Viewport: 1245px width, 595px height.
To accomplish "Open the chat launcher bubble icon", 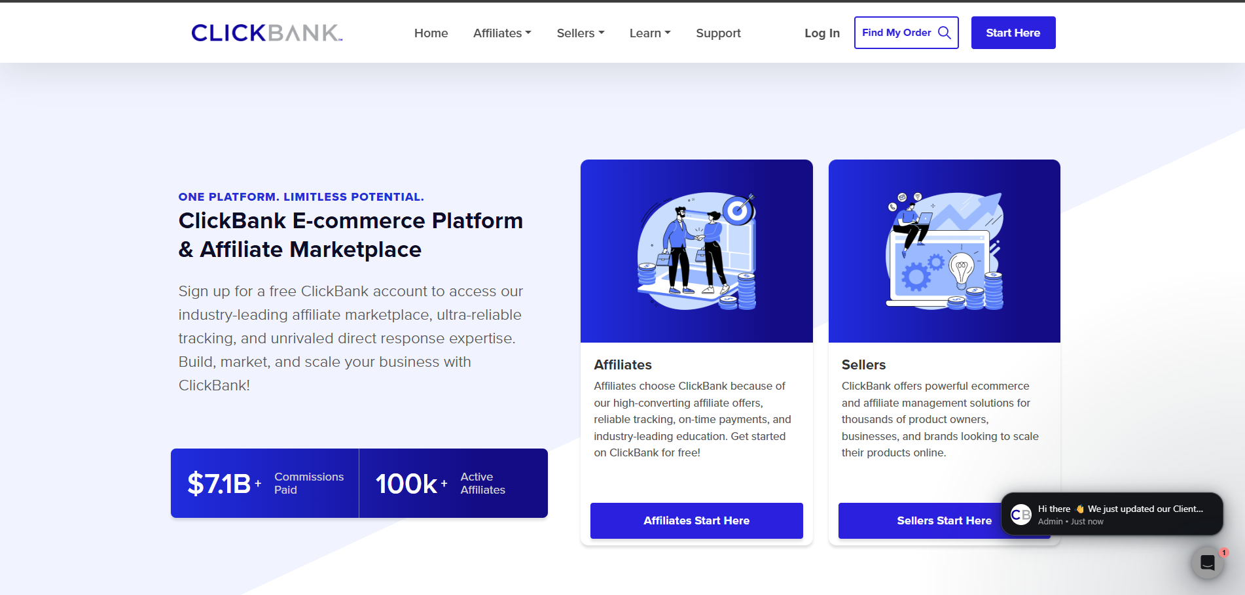I will click(x=1208, y=562).
